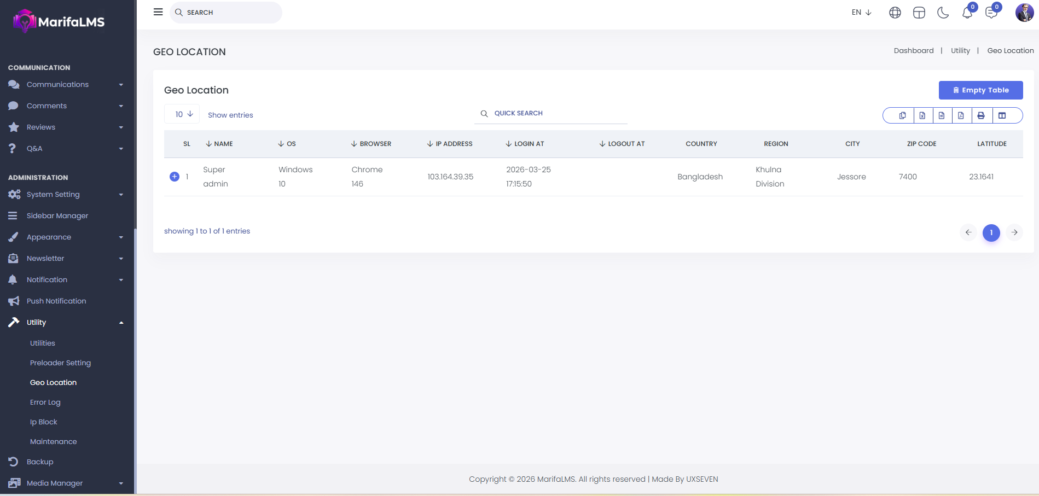Go to Dashboard breadcrumb link

coord(913,50)
